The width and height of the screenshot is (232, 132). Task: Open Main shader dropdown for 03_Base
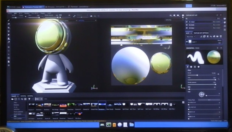click(x=217, y=28)
